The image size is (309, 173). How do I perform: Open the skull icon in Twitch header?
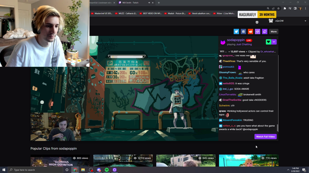tap(257, 22)
